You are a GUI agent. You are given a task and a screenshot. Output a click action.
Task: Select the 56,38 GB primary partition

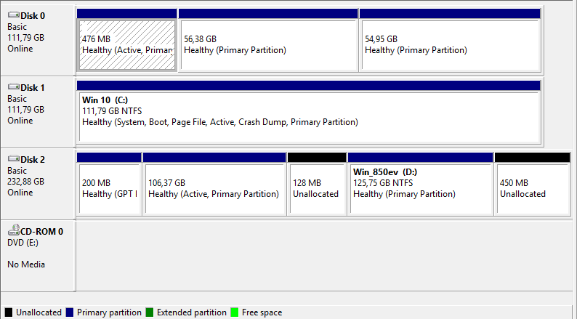[267, 44]
